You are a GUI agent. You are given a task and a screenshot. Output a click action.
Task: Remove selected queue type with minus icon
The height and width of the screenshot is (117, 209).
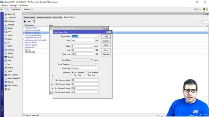pyautogui.click(x=29, y=21)
